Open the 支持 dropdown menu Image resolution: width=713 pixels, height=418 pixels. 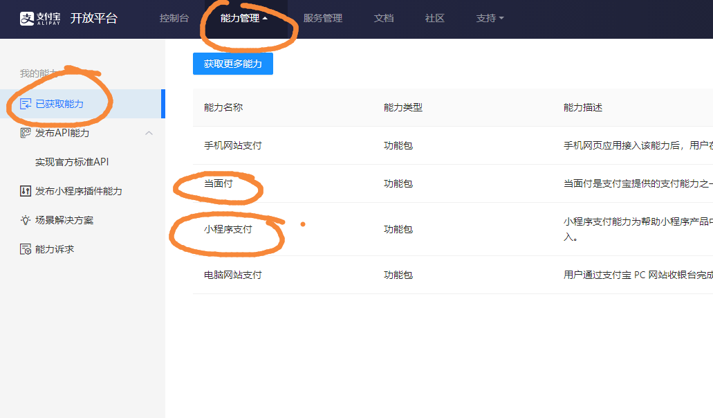tap(490, 18)
